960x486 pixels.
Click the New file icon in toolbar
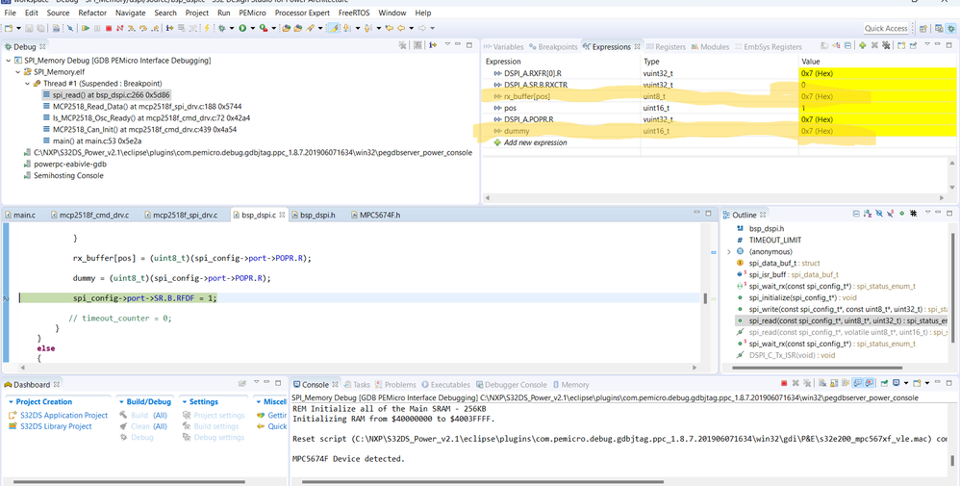click(x=8, y=28)
